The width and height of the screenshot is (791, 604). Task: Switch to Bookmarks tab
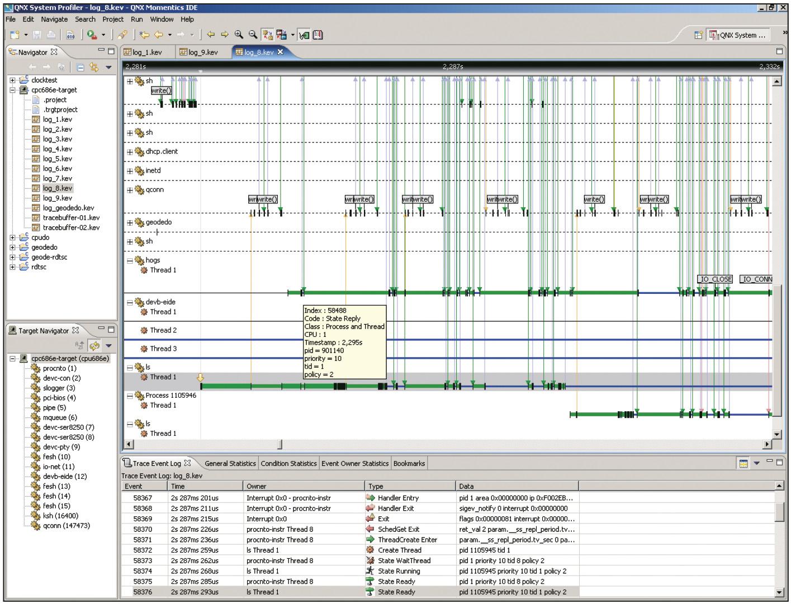coord(409,463)
